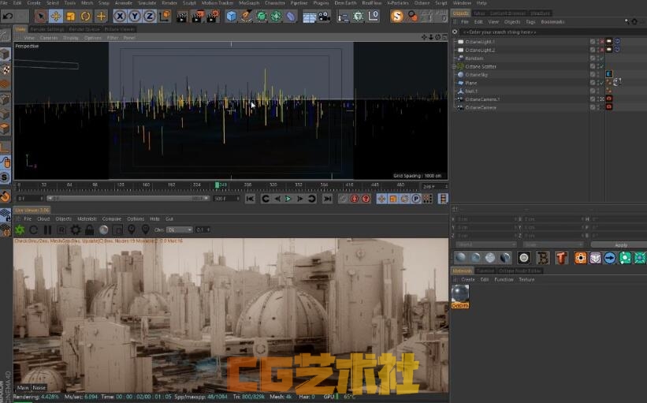Select the OctaneSky object
Screen dimensions: 647x403
(476, 75)
